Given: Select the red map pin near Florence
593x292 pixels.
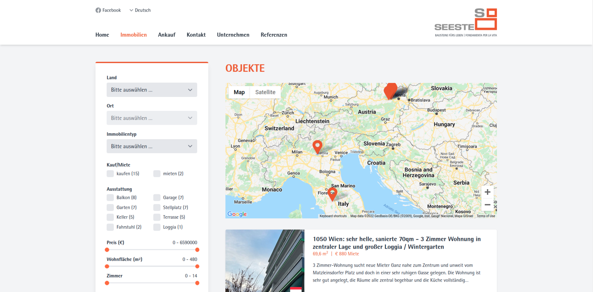Looking at the screenshot, I should [332, 194].
